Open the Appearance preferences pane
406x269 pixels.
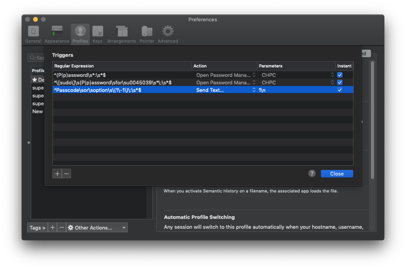tap(57, 34)
